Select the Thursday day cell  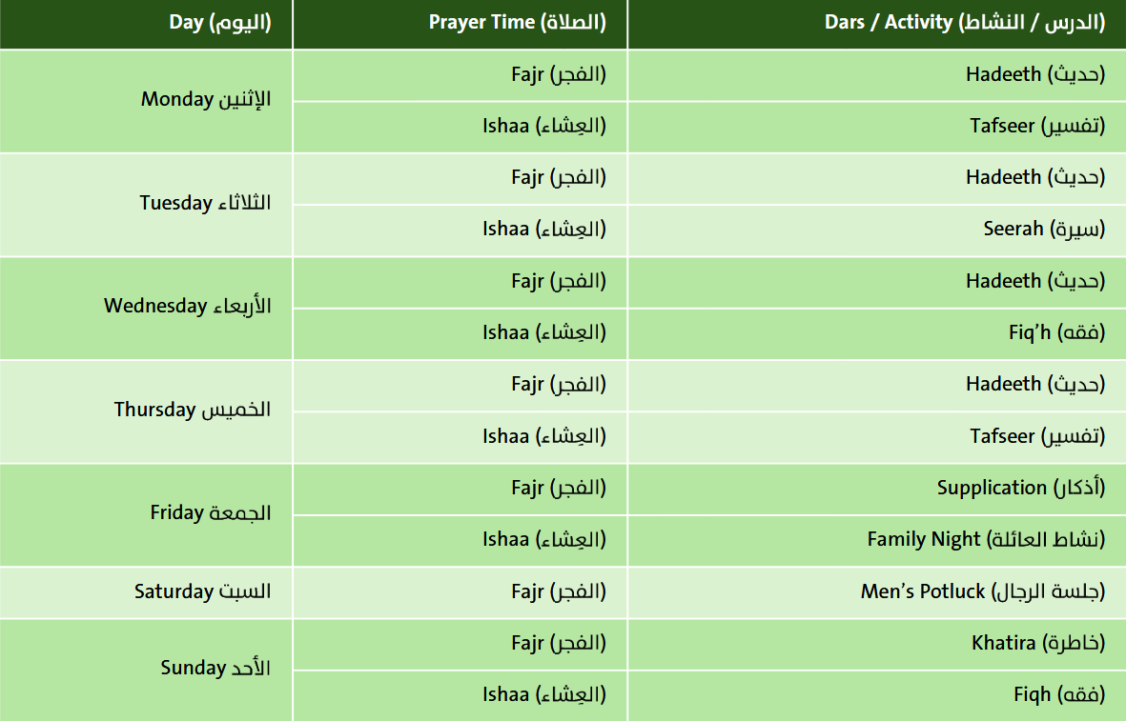pyautogui.click(x=146, y=411)
